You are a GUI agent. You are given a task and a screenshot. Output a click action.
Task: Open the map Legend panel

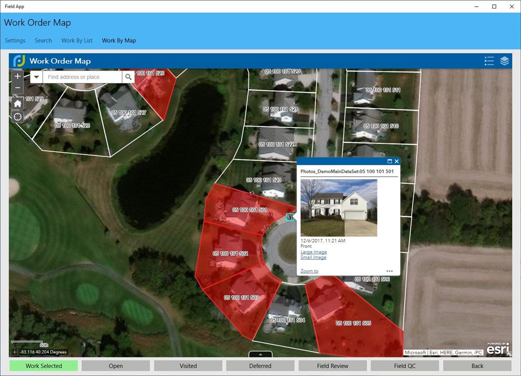[x=489, y=61]
